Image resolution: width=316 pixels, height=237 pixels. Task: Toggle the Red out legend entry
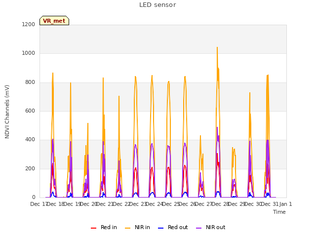tap(173, 227)
